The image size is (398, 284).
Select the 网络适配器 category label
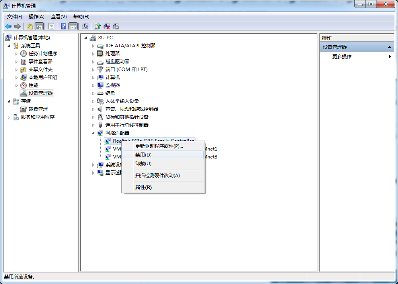(x=117, y=133)
